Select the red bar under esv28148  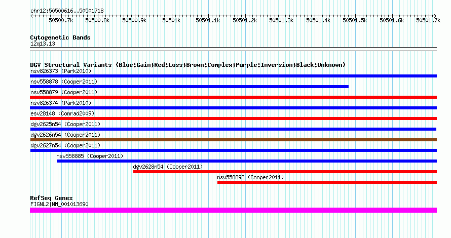[233, 118]
